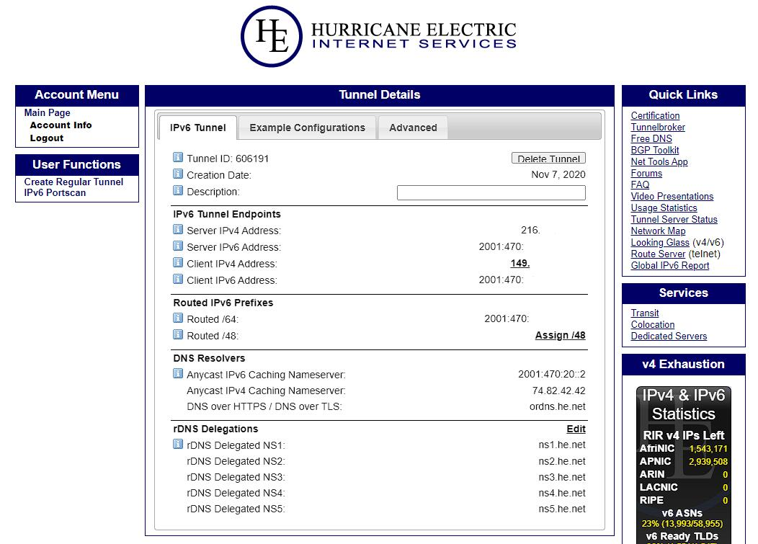Screen dimensions: 758x544
Task: Click the ns3.he.net value
Action: [562, 477]
